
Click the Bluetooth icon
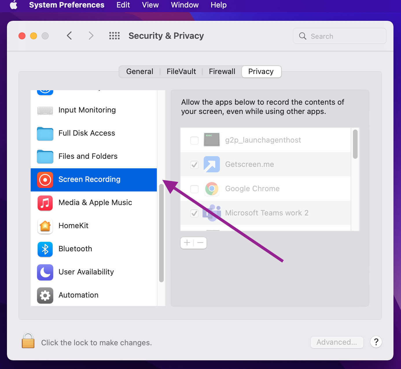point(45,249)
